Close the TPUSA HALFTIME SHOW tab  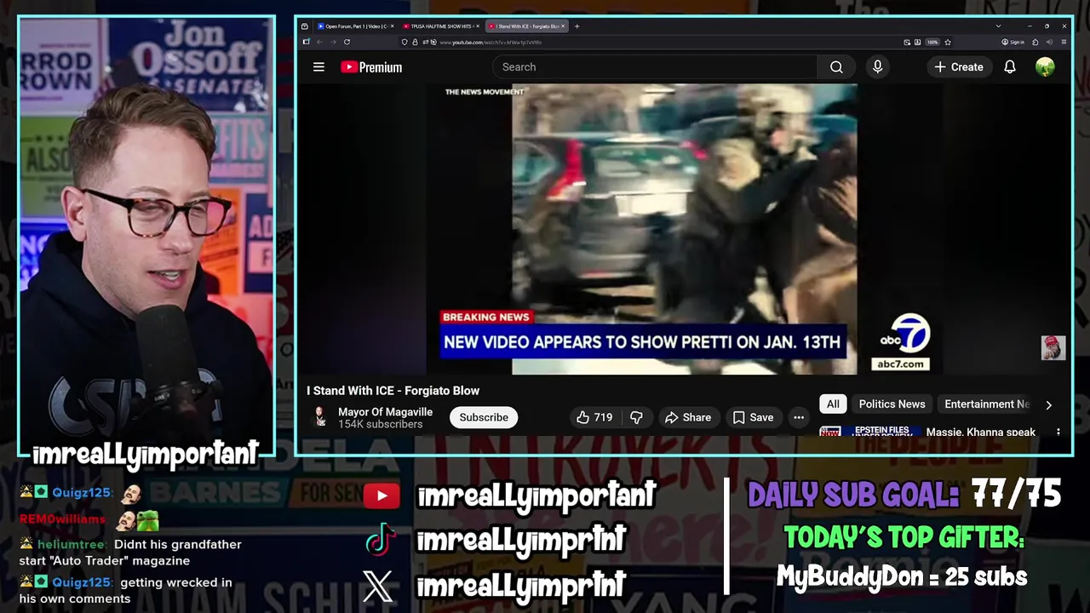[x=478, y=26]
